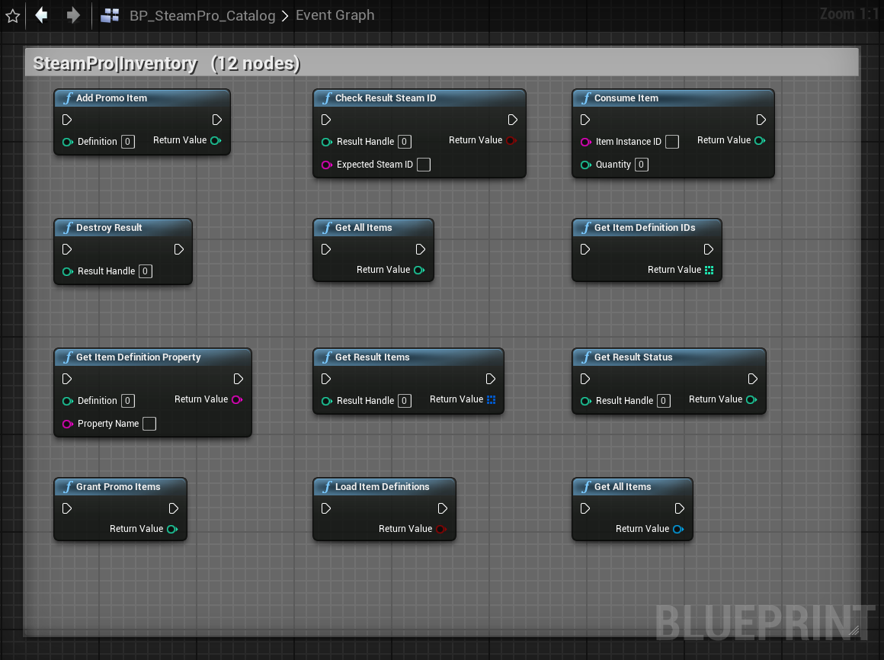Select the Load Item Definitions node title
The height and width of the screenshot is (660, 884).
point(383,487)
